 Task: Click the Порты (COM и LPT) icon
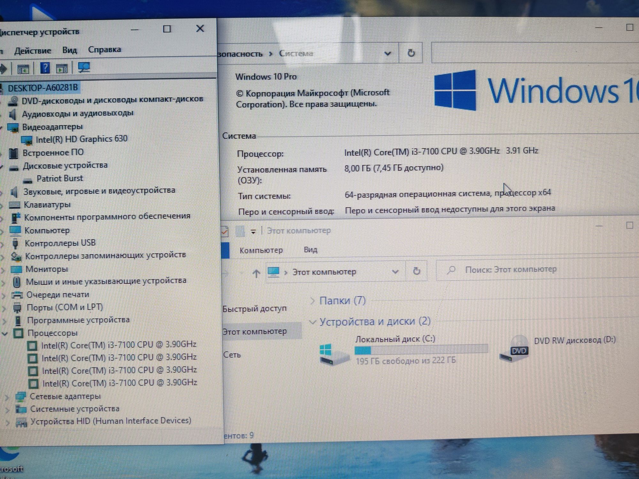(x=17, y=308)
